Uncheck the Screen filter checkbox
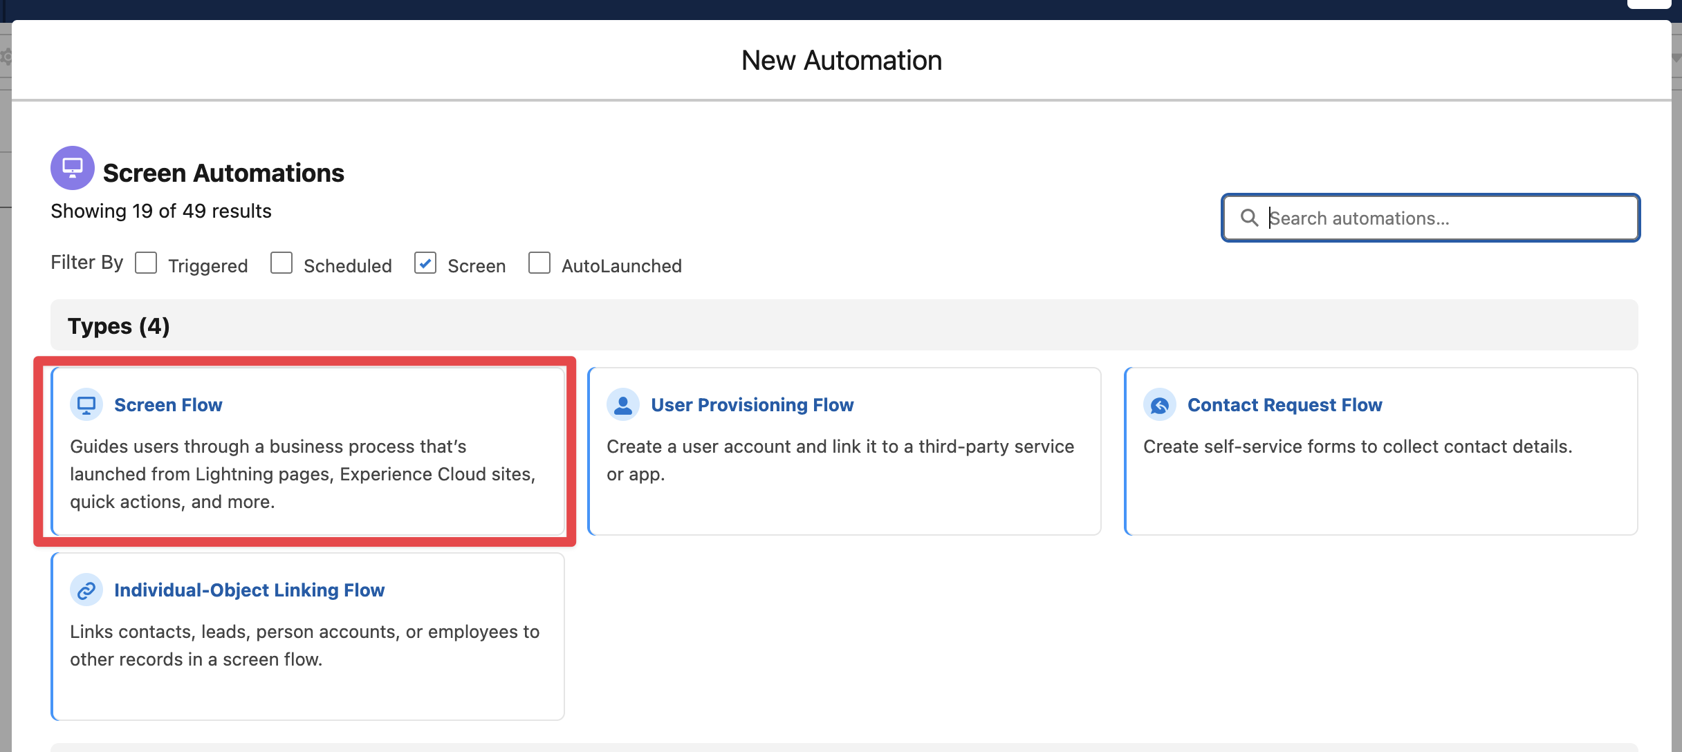 (x=425, y=263)
